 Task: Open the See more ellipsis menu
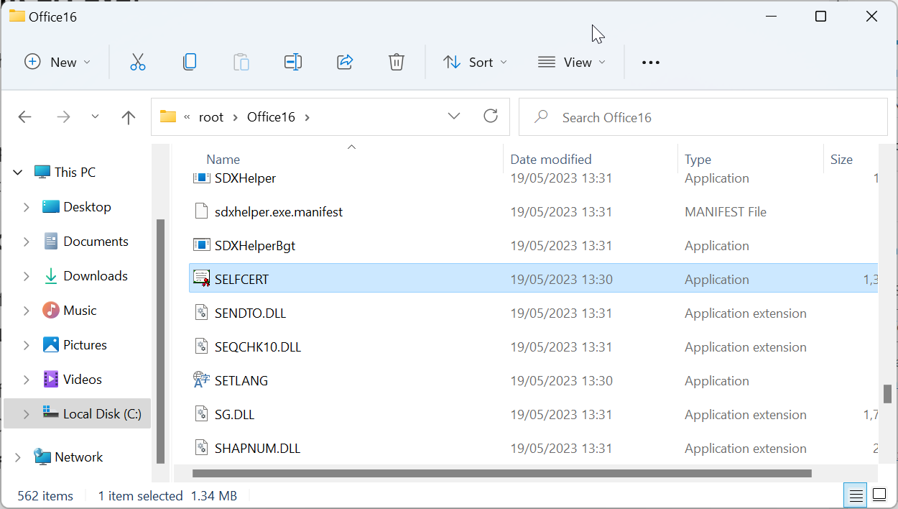tap(650, 63)
